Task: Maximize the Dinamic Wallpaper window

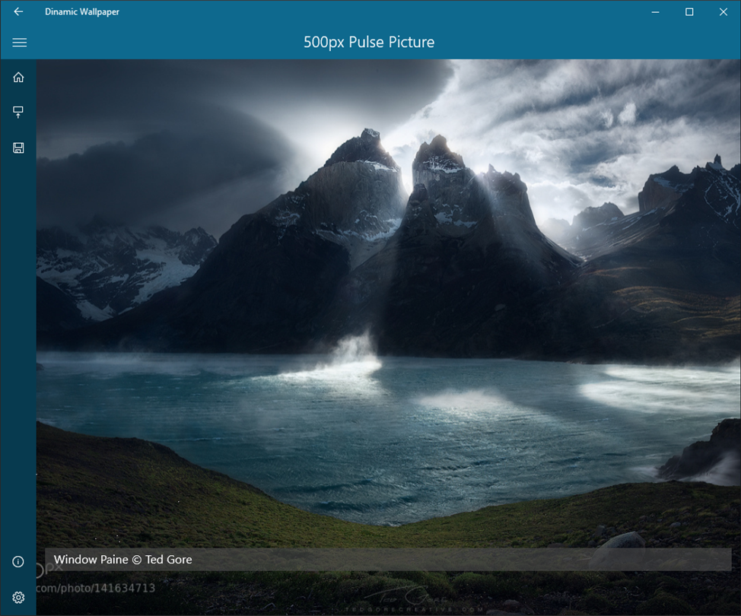Action: tap(689, 12)
